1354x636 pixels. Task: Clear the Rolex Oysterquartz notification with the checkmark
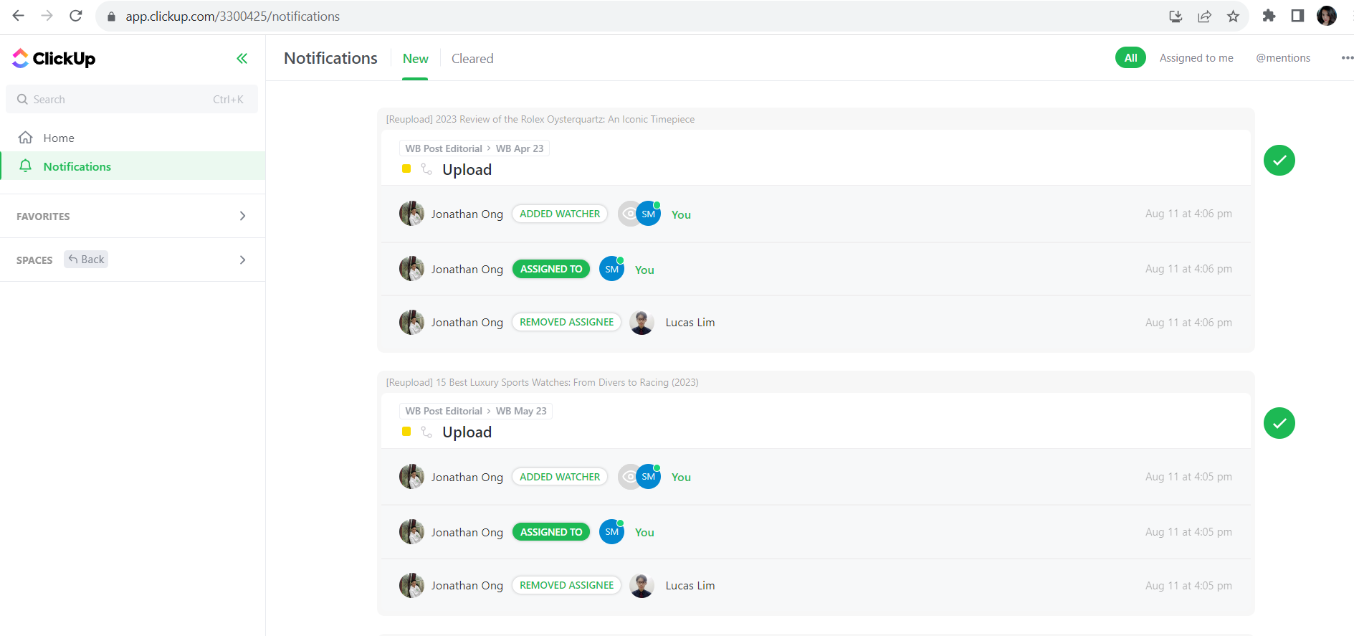[x=1279, y=161]
